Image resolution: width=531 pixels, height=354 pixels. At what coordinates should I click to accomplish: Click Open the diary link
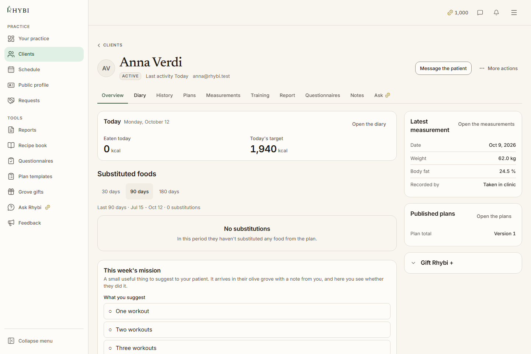point(369,124)
